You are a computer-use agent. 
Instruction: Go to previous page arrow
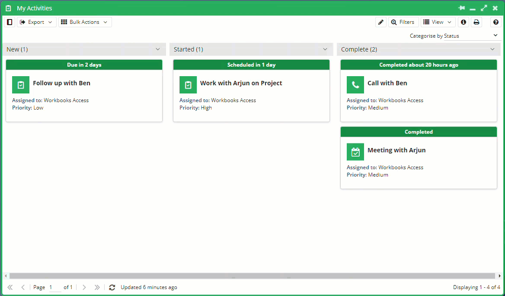point(23,287)
